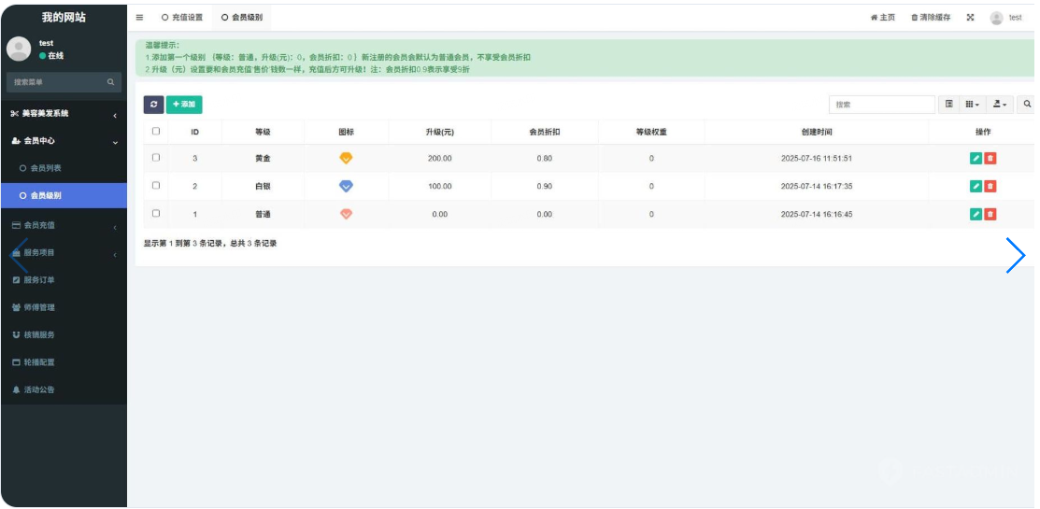Click the table 搜索 input field
This screenshot has height=509, width=1040.
(x=881, y=105)
